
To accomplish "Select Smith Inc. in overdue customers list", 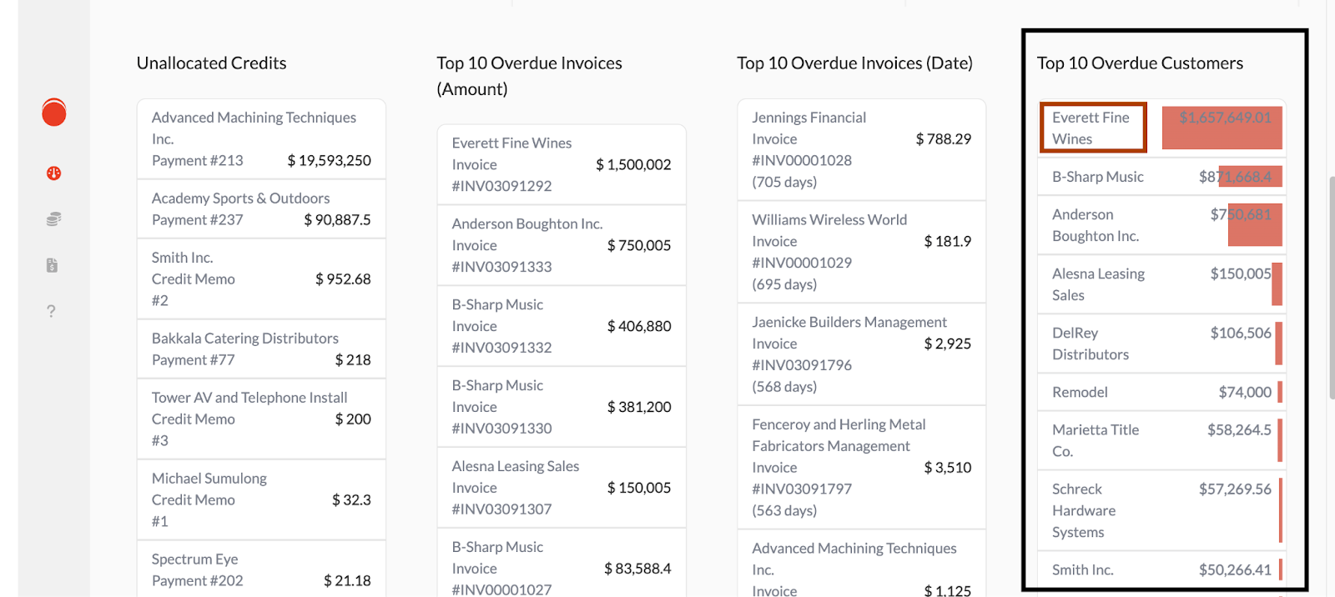I will click(1161, 570).
